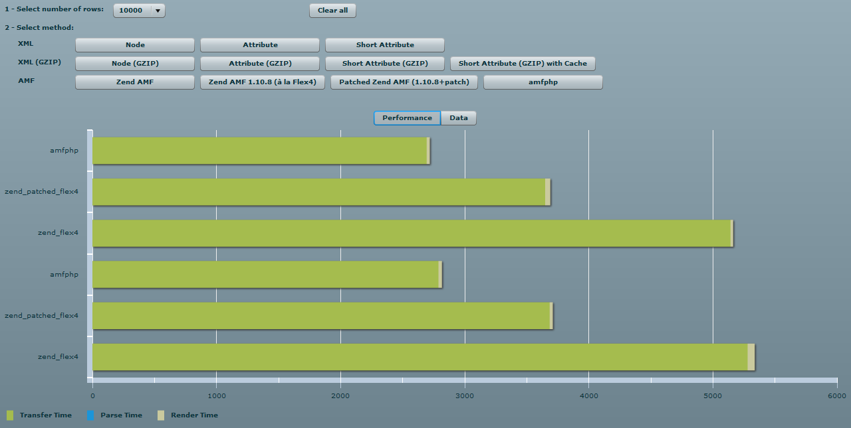
Task: Click the Node (GZIP) button
Action: click(x=135, y=64)
